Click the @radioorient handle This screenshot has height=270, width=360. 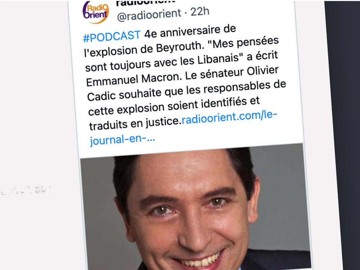click(149, 16)
